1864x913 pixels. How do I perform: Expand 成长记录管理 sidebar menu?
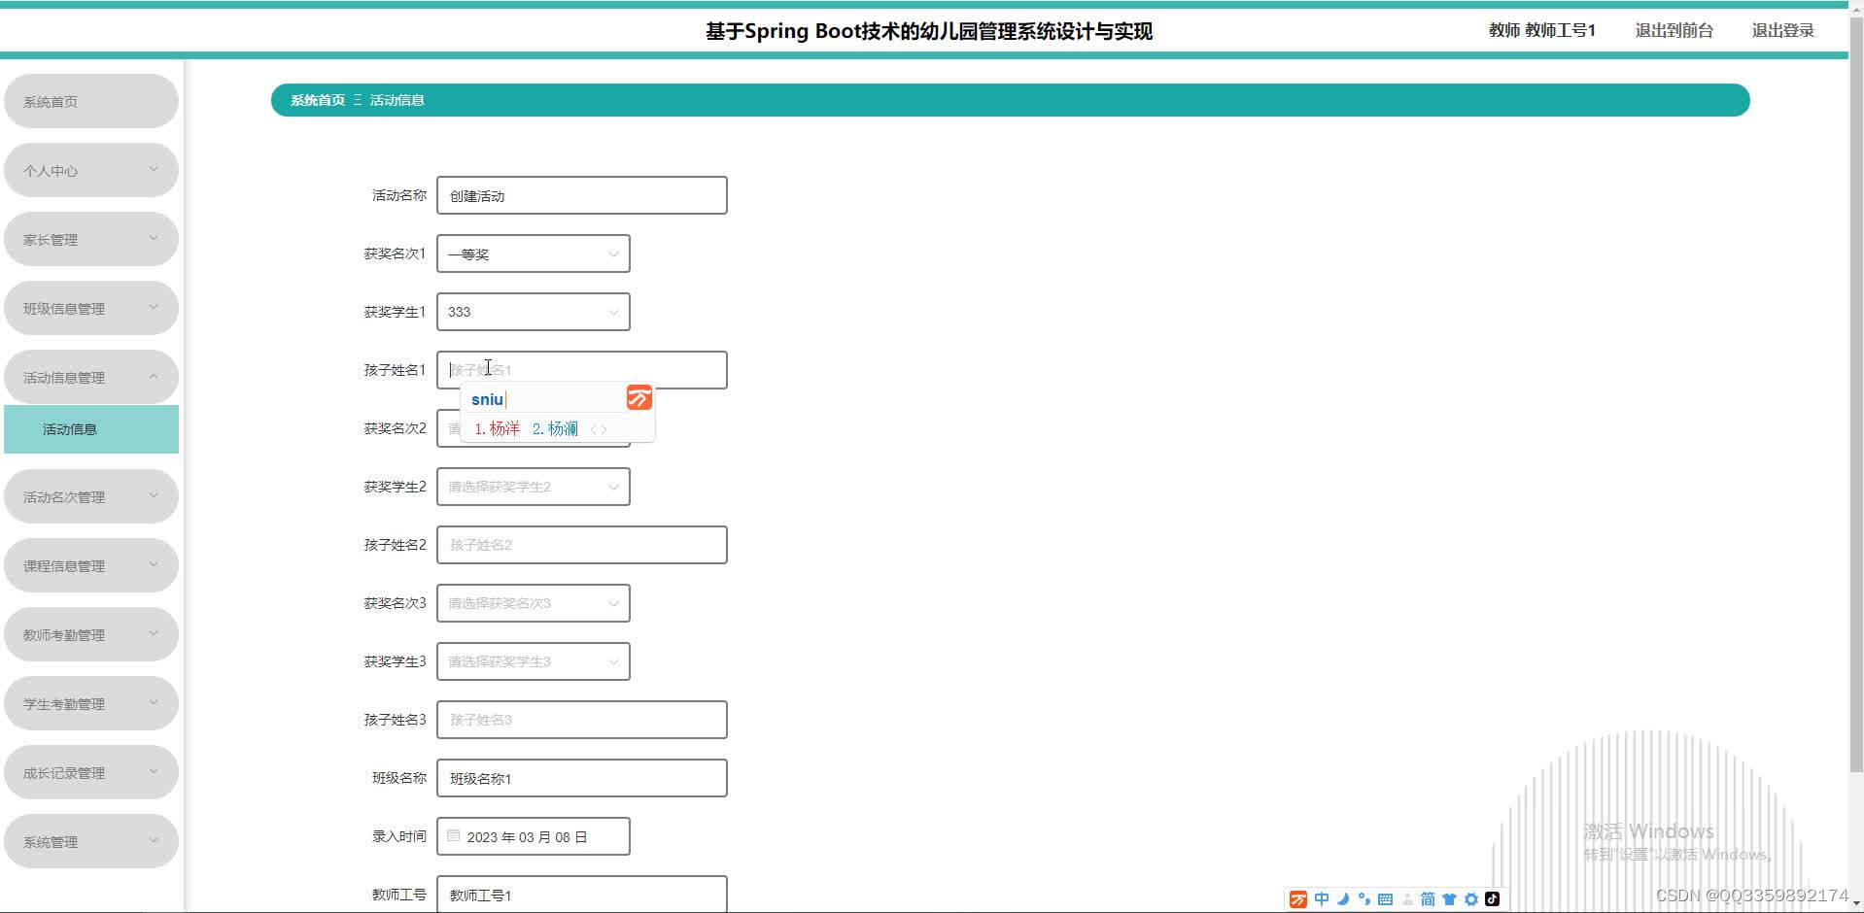(x=91, y=772)
